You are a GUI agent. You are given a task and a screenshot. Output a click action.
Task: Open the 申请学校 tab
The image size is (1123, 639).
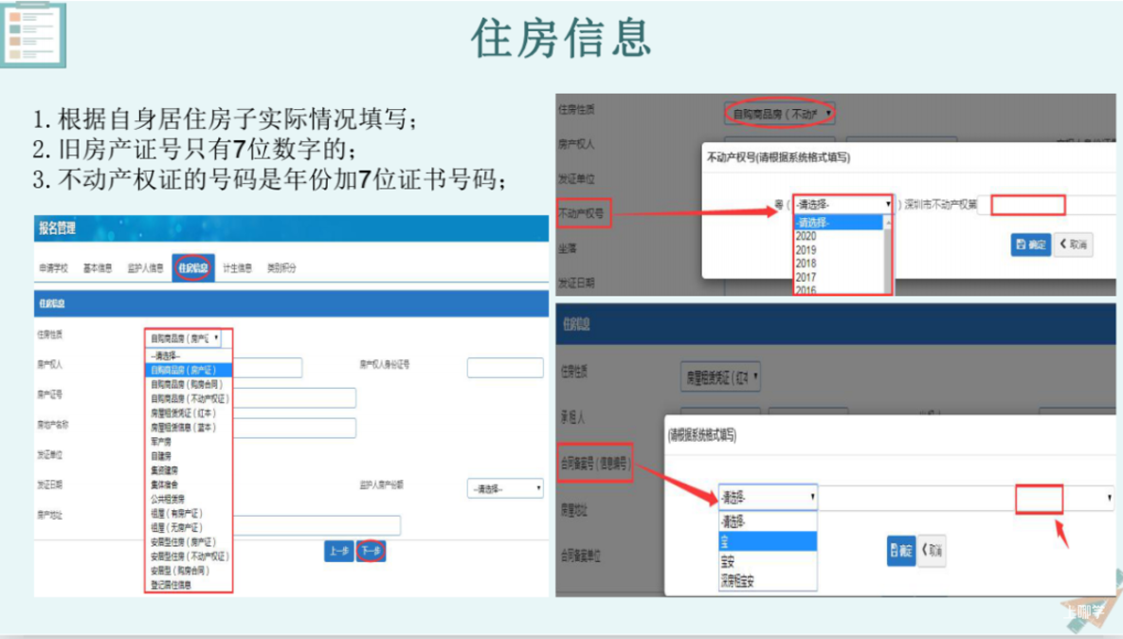(x=53, y=268)
